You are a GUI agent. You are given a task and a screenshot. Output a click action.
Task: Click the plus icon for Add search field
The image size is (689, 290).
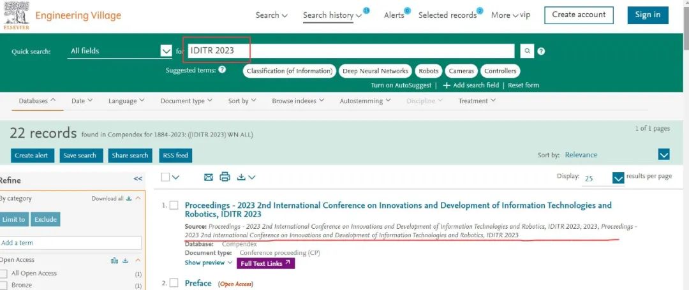click(447, 85)
